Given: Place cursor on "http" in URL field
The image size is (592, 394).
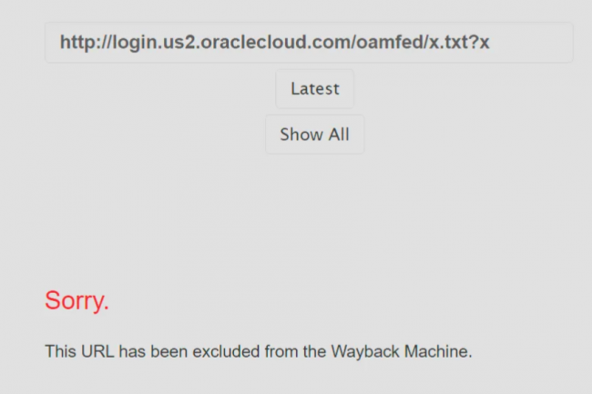Looking at the screenshot, I should (x=77, y=43).
